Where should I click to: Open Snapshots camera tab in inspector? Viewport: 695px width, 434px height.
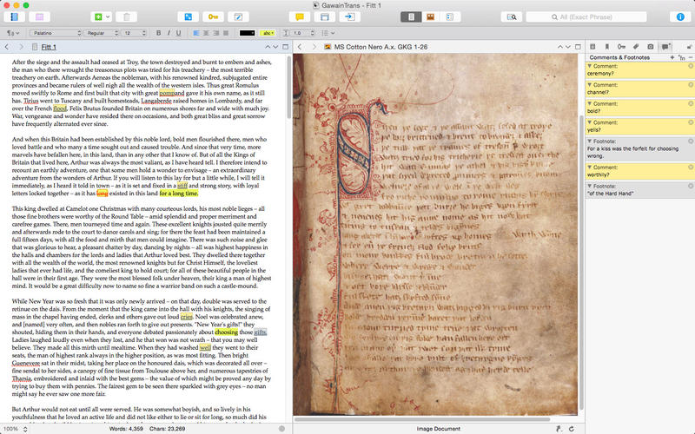coord(651,45)
